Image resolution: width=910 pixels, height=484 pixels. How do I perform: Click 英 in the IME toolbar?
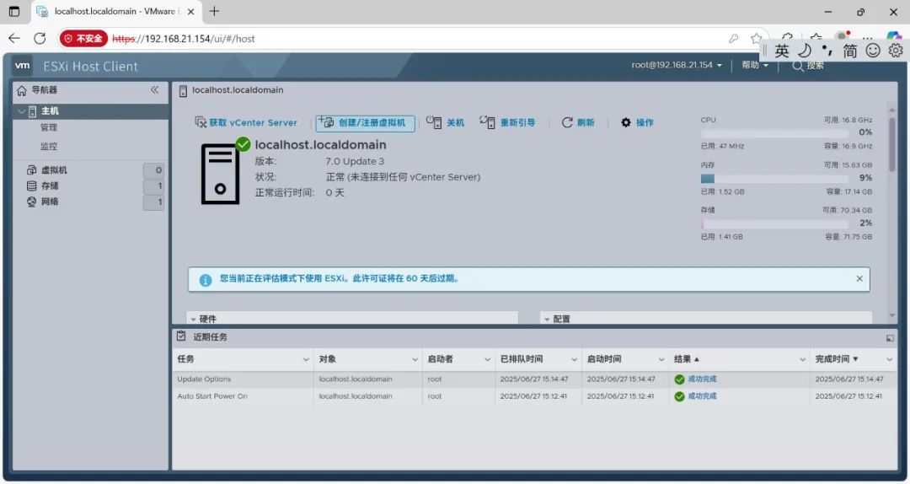(x=782, y=51)
